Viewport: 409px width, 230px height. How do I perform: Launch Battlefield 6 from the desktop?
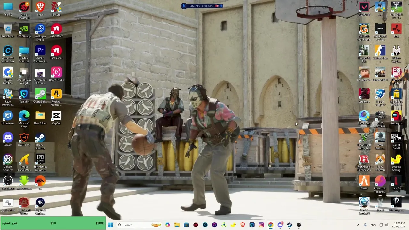click(380, 74)
